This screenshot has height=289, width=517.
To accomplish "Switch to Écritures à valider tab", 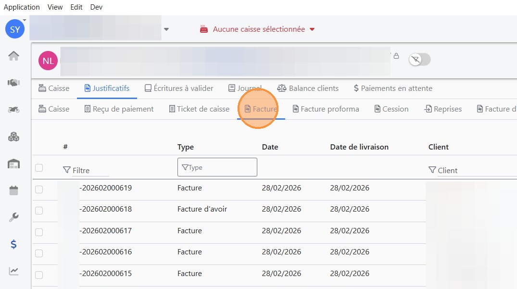I will 179,88.
